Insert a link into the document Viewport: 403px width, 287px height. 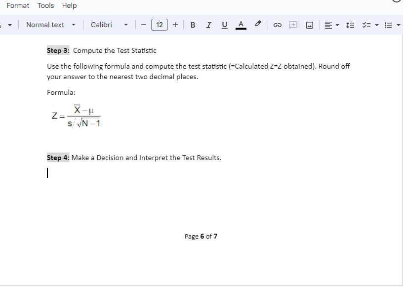coord(277,25)
